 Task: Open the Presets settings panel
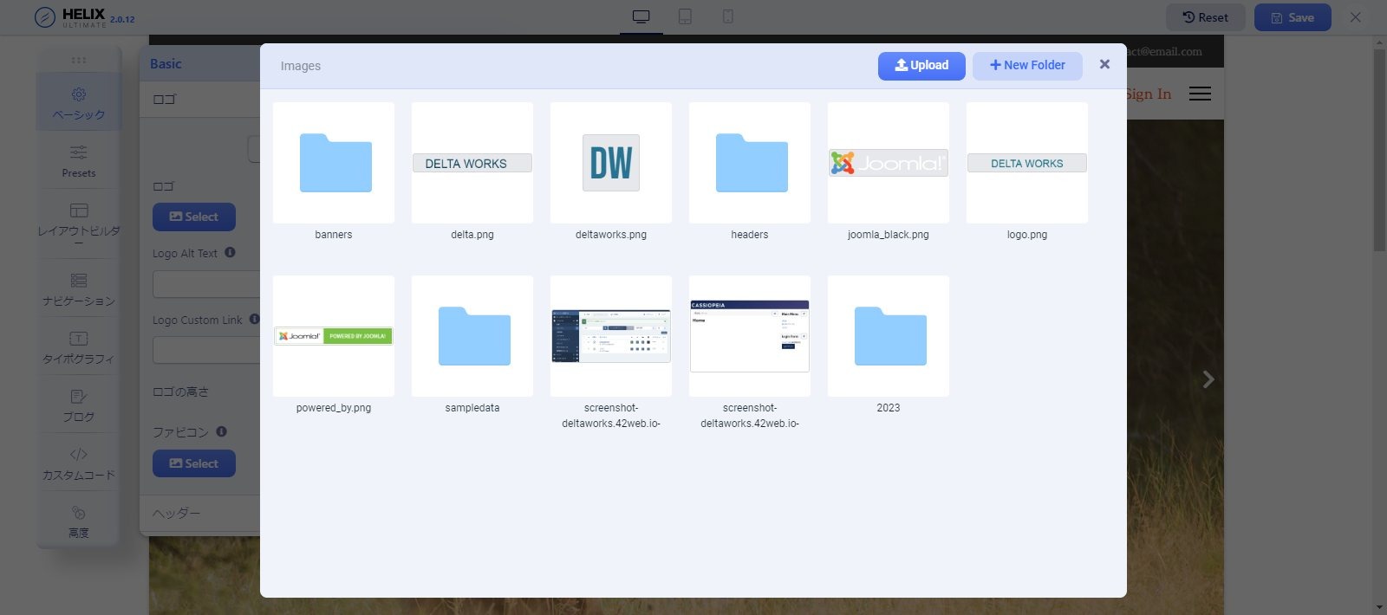[x=78, y=161]
